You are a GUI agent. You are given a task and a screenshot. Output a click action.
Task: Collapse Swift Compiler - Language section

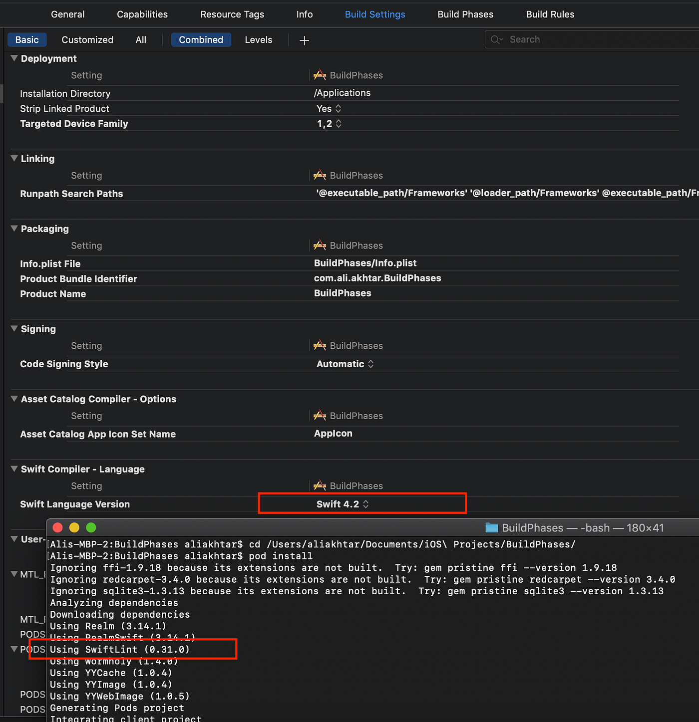14,469
